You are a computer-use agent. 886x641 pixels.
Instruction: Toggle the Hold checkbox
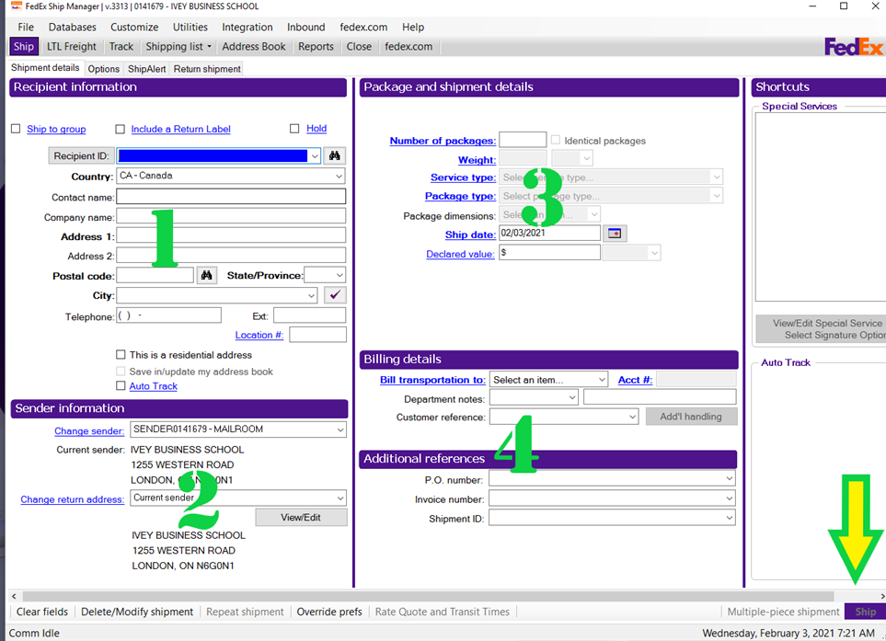pyautogui.click(x=294, y=129)
